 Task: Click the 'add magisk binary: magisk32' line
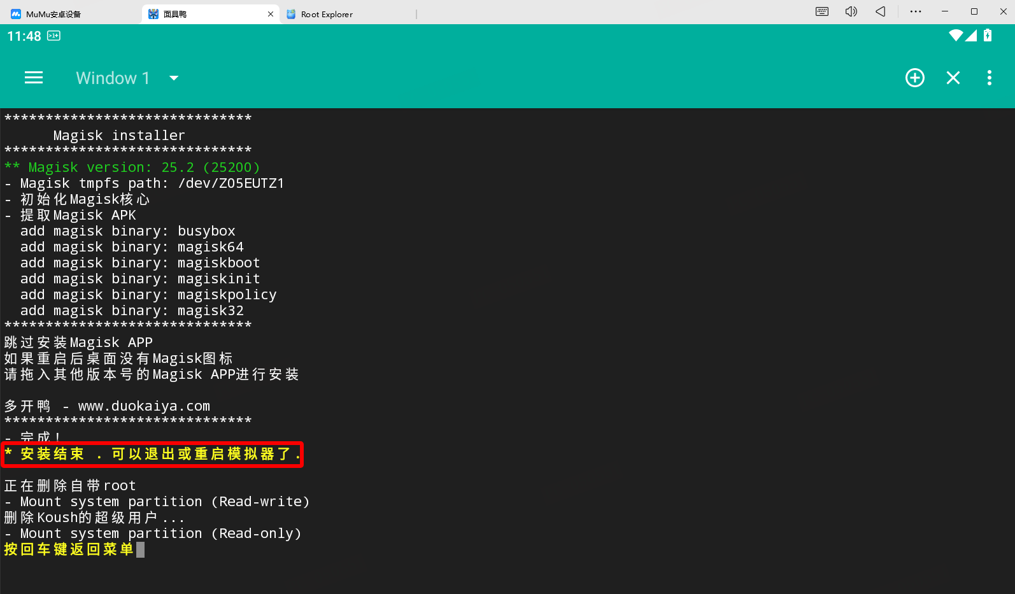pyautogui.click(x=132, y=311)
